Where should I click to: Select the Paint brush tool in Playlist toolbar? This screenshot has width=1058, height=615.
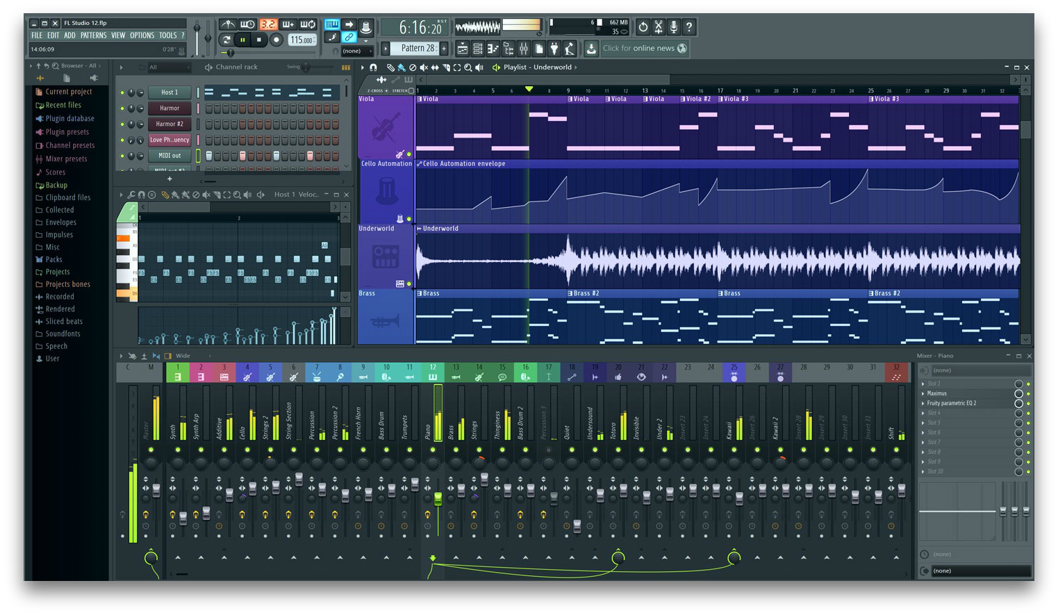(402, 67)
